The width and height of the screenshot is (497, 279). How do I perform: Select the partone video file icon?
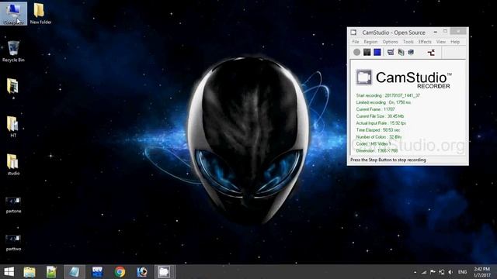[13, 205]
